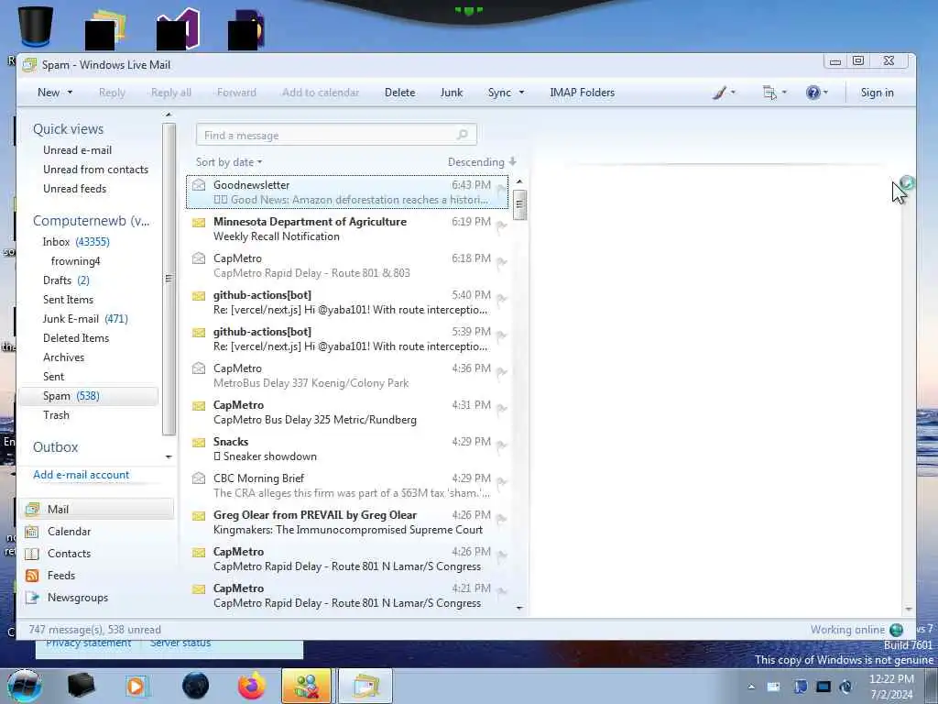Flag the Snacks message

point(501,446)
